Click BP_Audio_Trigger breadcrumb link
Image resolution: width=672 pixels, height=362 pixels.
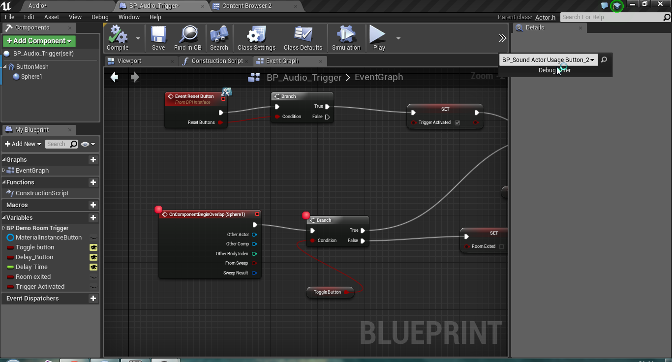coord(304,77)
